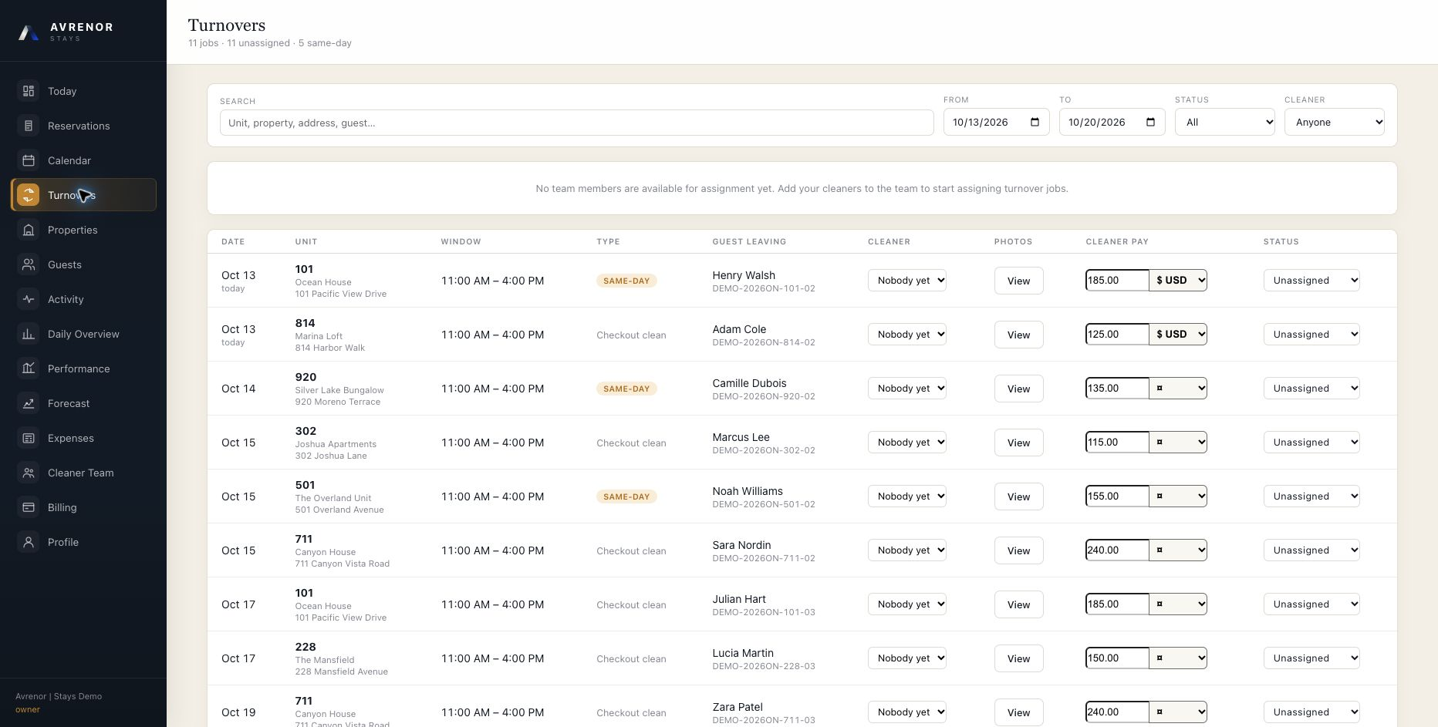1438x727 pixels.
Task: Open currency dropdown for Adam Cole row
Action: [1178, 335]
